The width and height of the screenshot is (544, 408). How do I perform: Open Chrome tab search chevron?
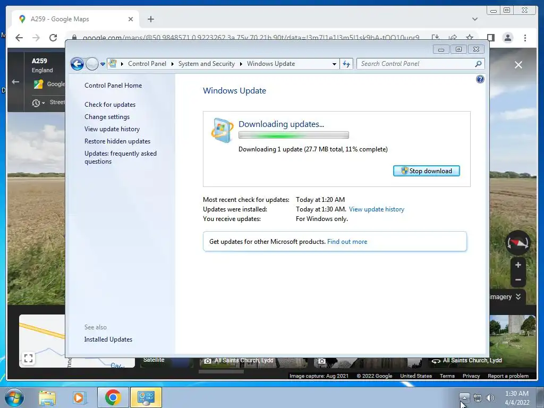click(474, 19)
